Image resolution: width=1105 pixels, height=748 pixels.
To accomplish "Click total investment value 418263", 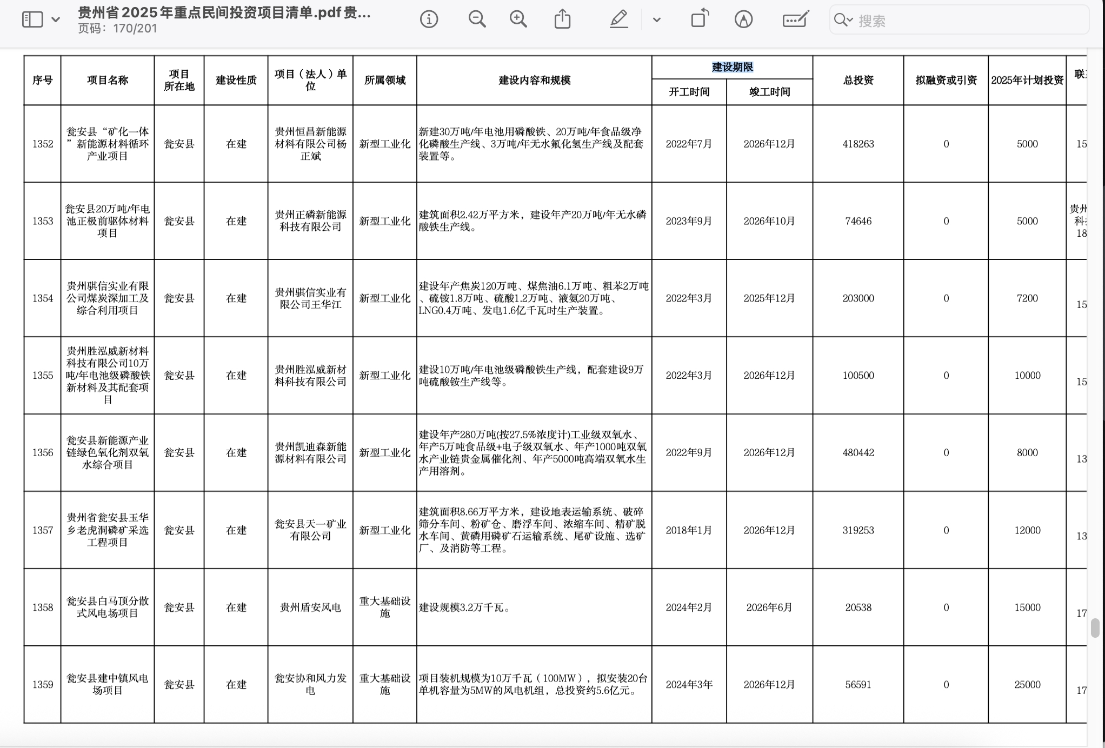I will pyautogui.click(x=858, y=144).
